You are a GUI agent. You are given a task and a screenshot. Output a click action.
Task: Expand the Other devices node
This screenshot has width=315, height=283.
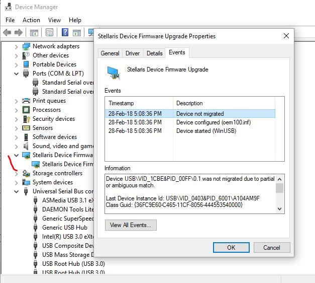(17, 55)
